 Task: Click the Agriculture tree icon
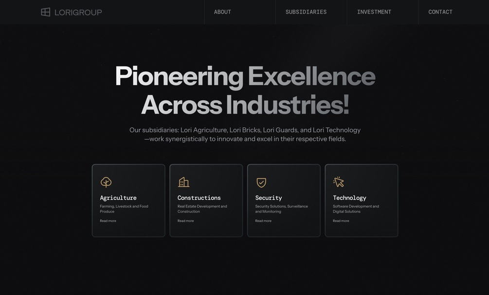pyautogui.click(x=106, y=182)
